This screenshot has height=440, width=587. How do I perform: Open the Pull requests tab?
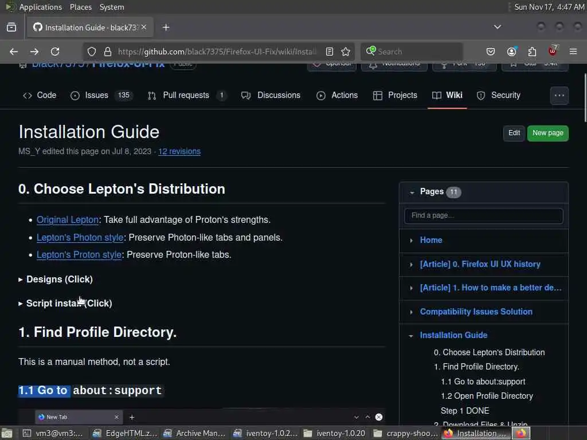187,96
